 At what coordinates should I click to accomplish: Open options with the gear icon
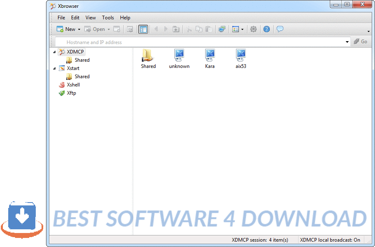pos(254,29)
